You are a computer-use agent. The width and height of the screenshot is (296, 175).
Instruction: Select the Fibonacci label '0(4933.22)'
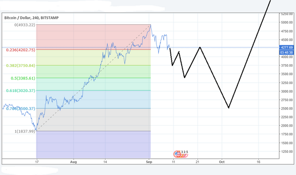click(25, 24)
